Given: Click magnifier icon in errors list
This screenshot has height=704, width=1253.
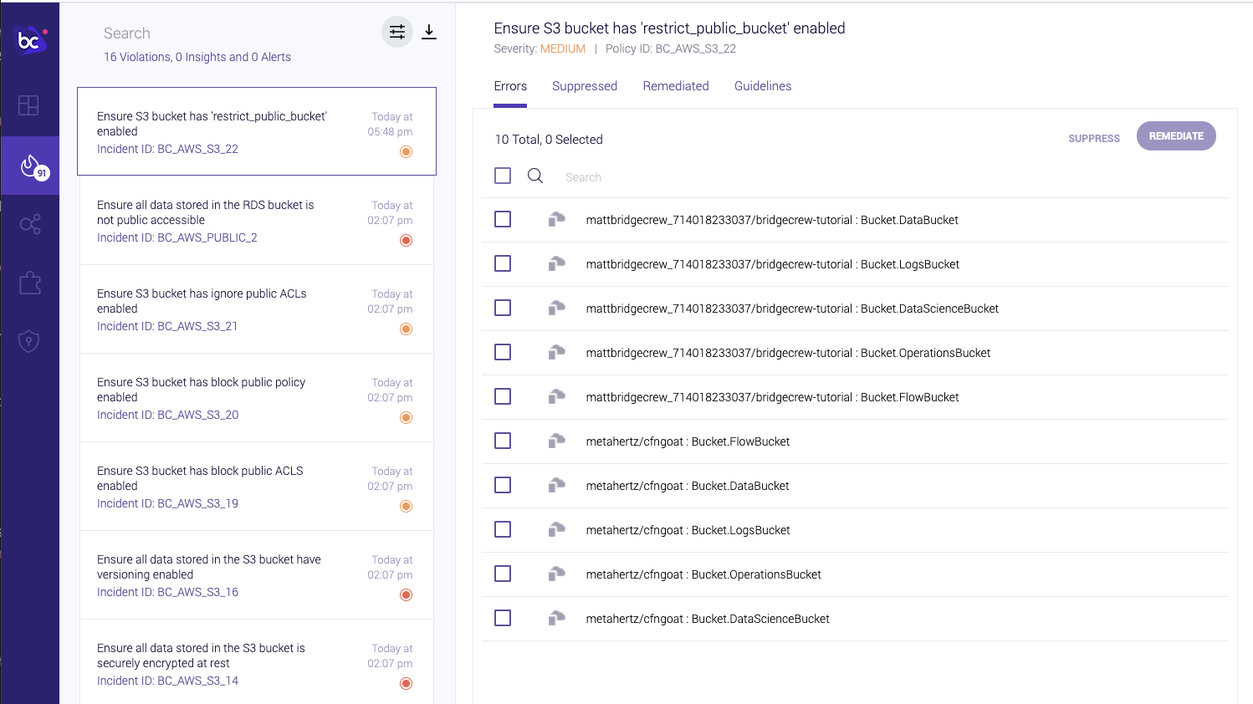Looking at the screenshot, I should pyautogui.click(x=535, y=176).
